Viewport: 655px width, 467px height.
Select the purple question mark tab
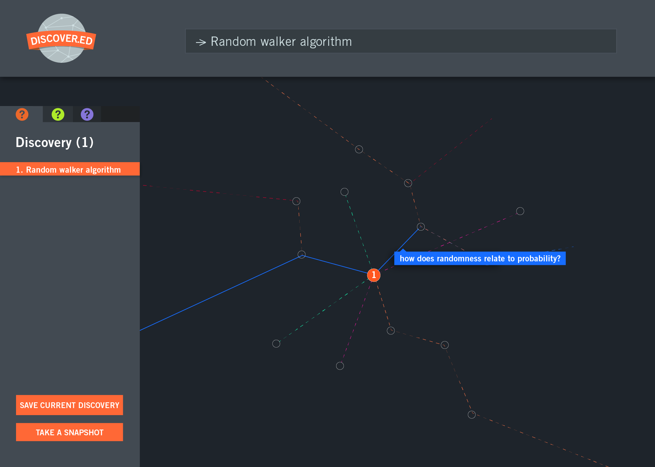click(x=87, y=114)
